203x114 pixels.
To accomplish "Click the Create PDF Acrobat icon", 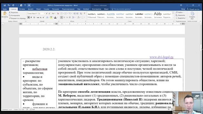I will (192, 14).
